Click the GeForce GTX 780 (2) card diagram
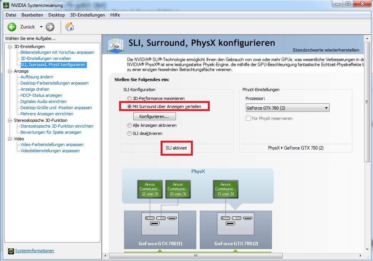 click(x=236, y=229)
